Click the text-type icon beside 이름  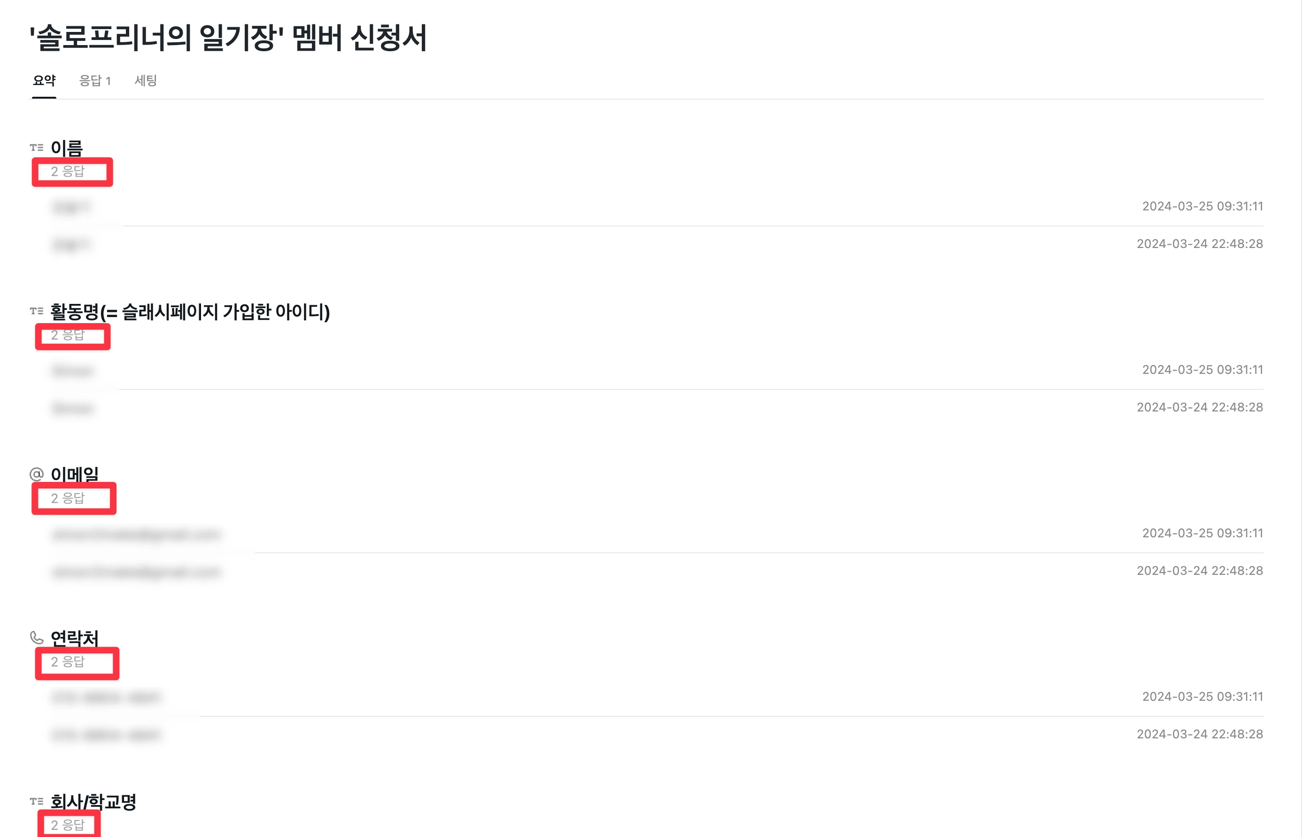(x=37, y=147)
